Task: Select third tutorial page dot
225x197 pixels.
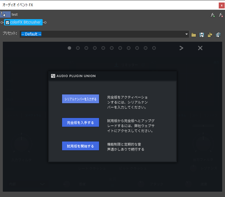Action: point(86,48)
